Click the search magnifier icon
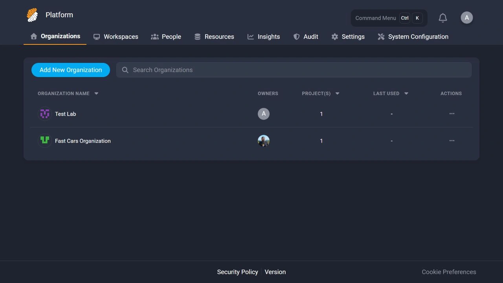 coord(125,70)
